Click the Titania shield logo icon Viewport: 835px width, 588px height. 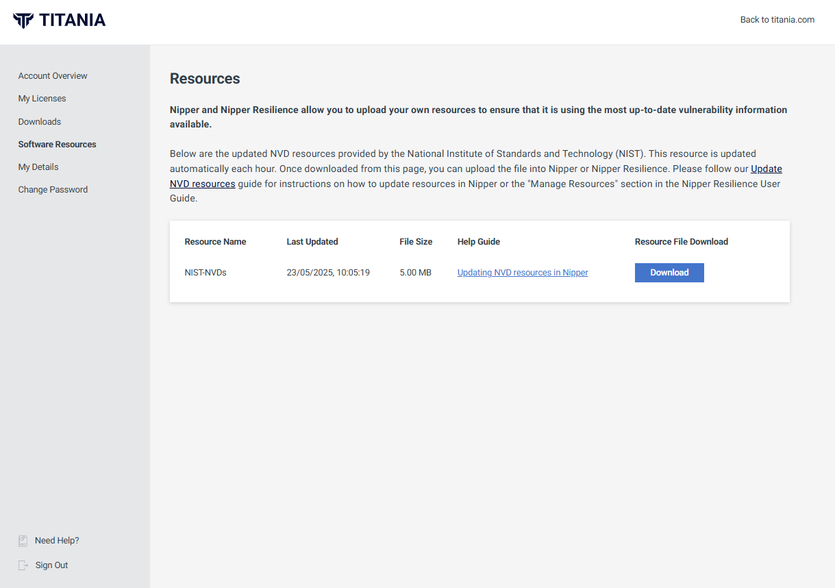(23, 20)
